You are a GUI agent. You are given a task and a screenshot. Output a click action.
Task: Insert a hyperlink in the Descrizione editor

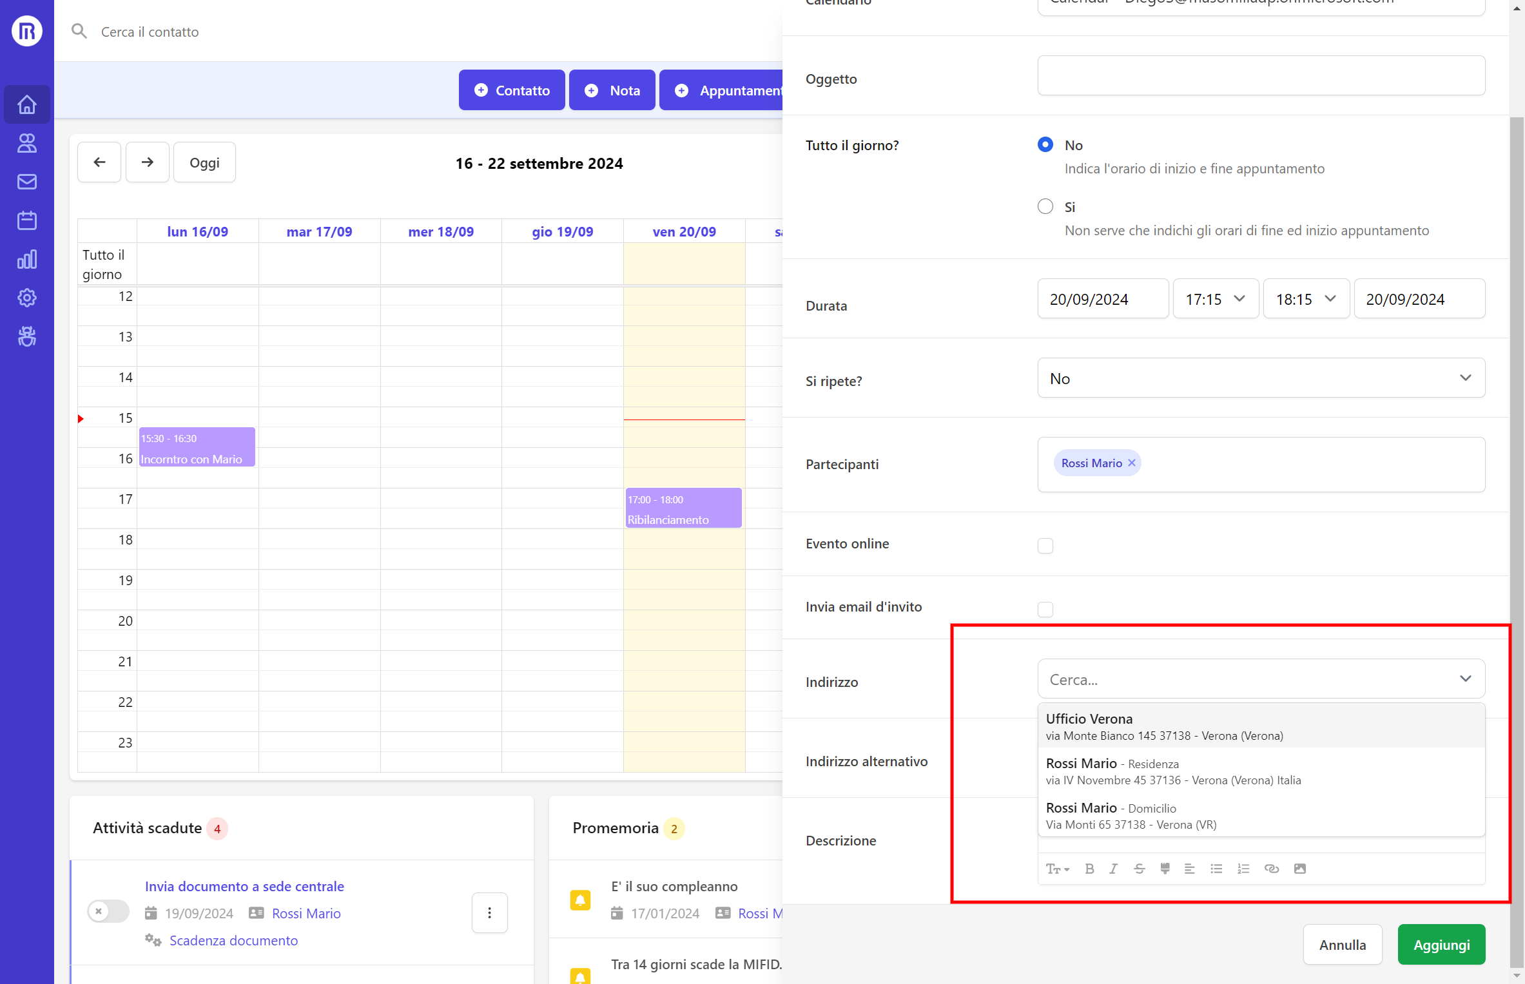coord(1272,869)
